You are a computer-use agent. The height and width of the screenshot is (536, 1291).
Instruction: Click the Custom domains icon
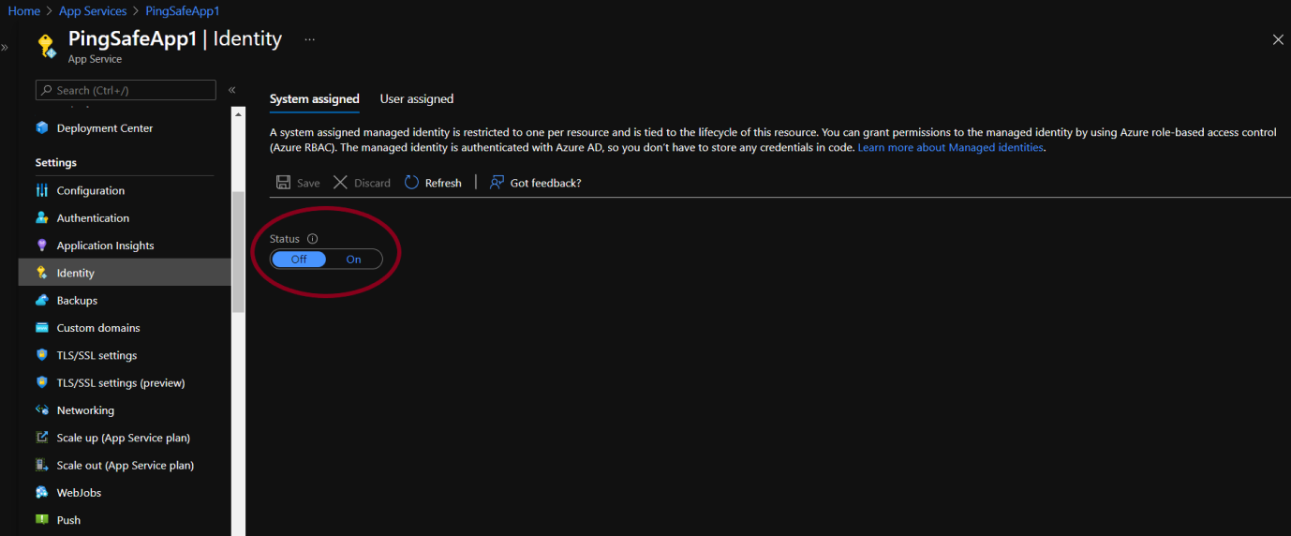pos(42,328)
